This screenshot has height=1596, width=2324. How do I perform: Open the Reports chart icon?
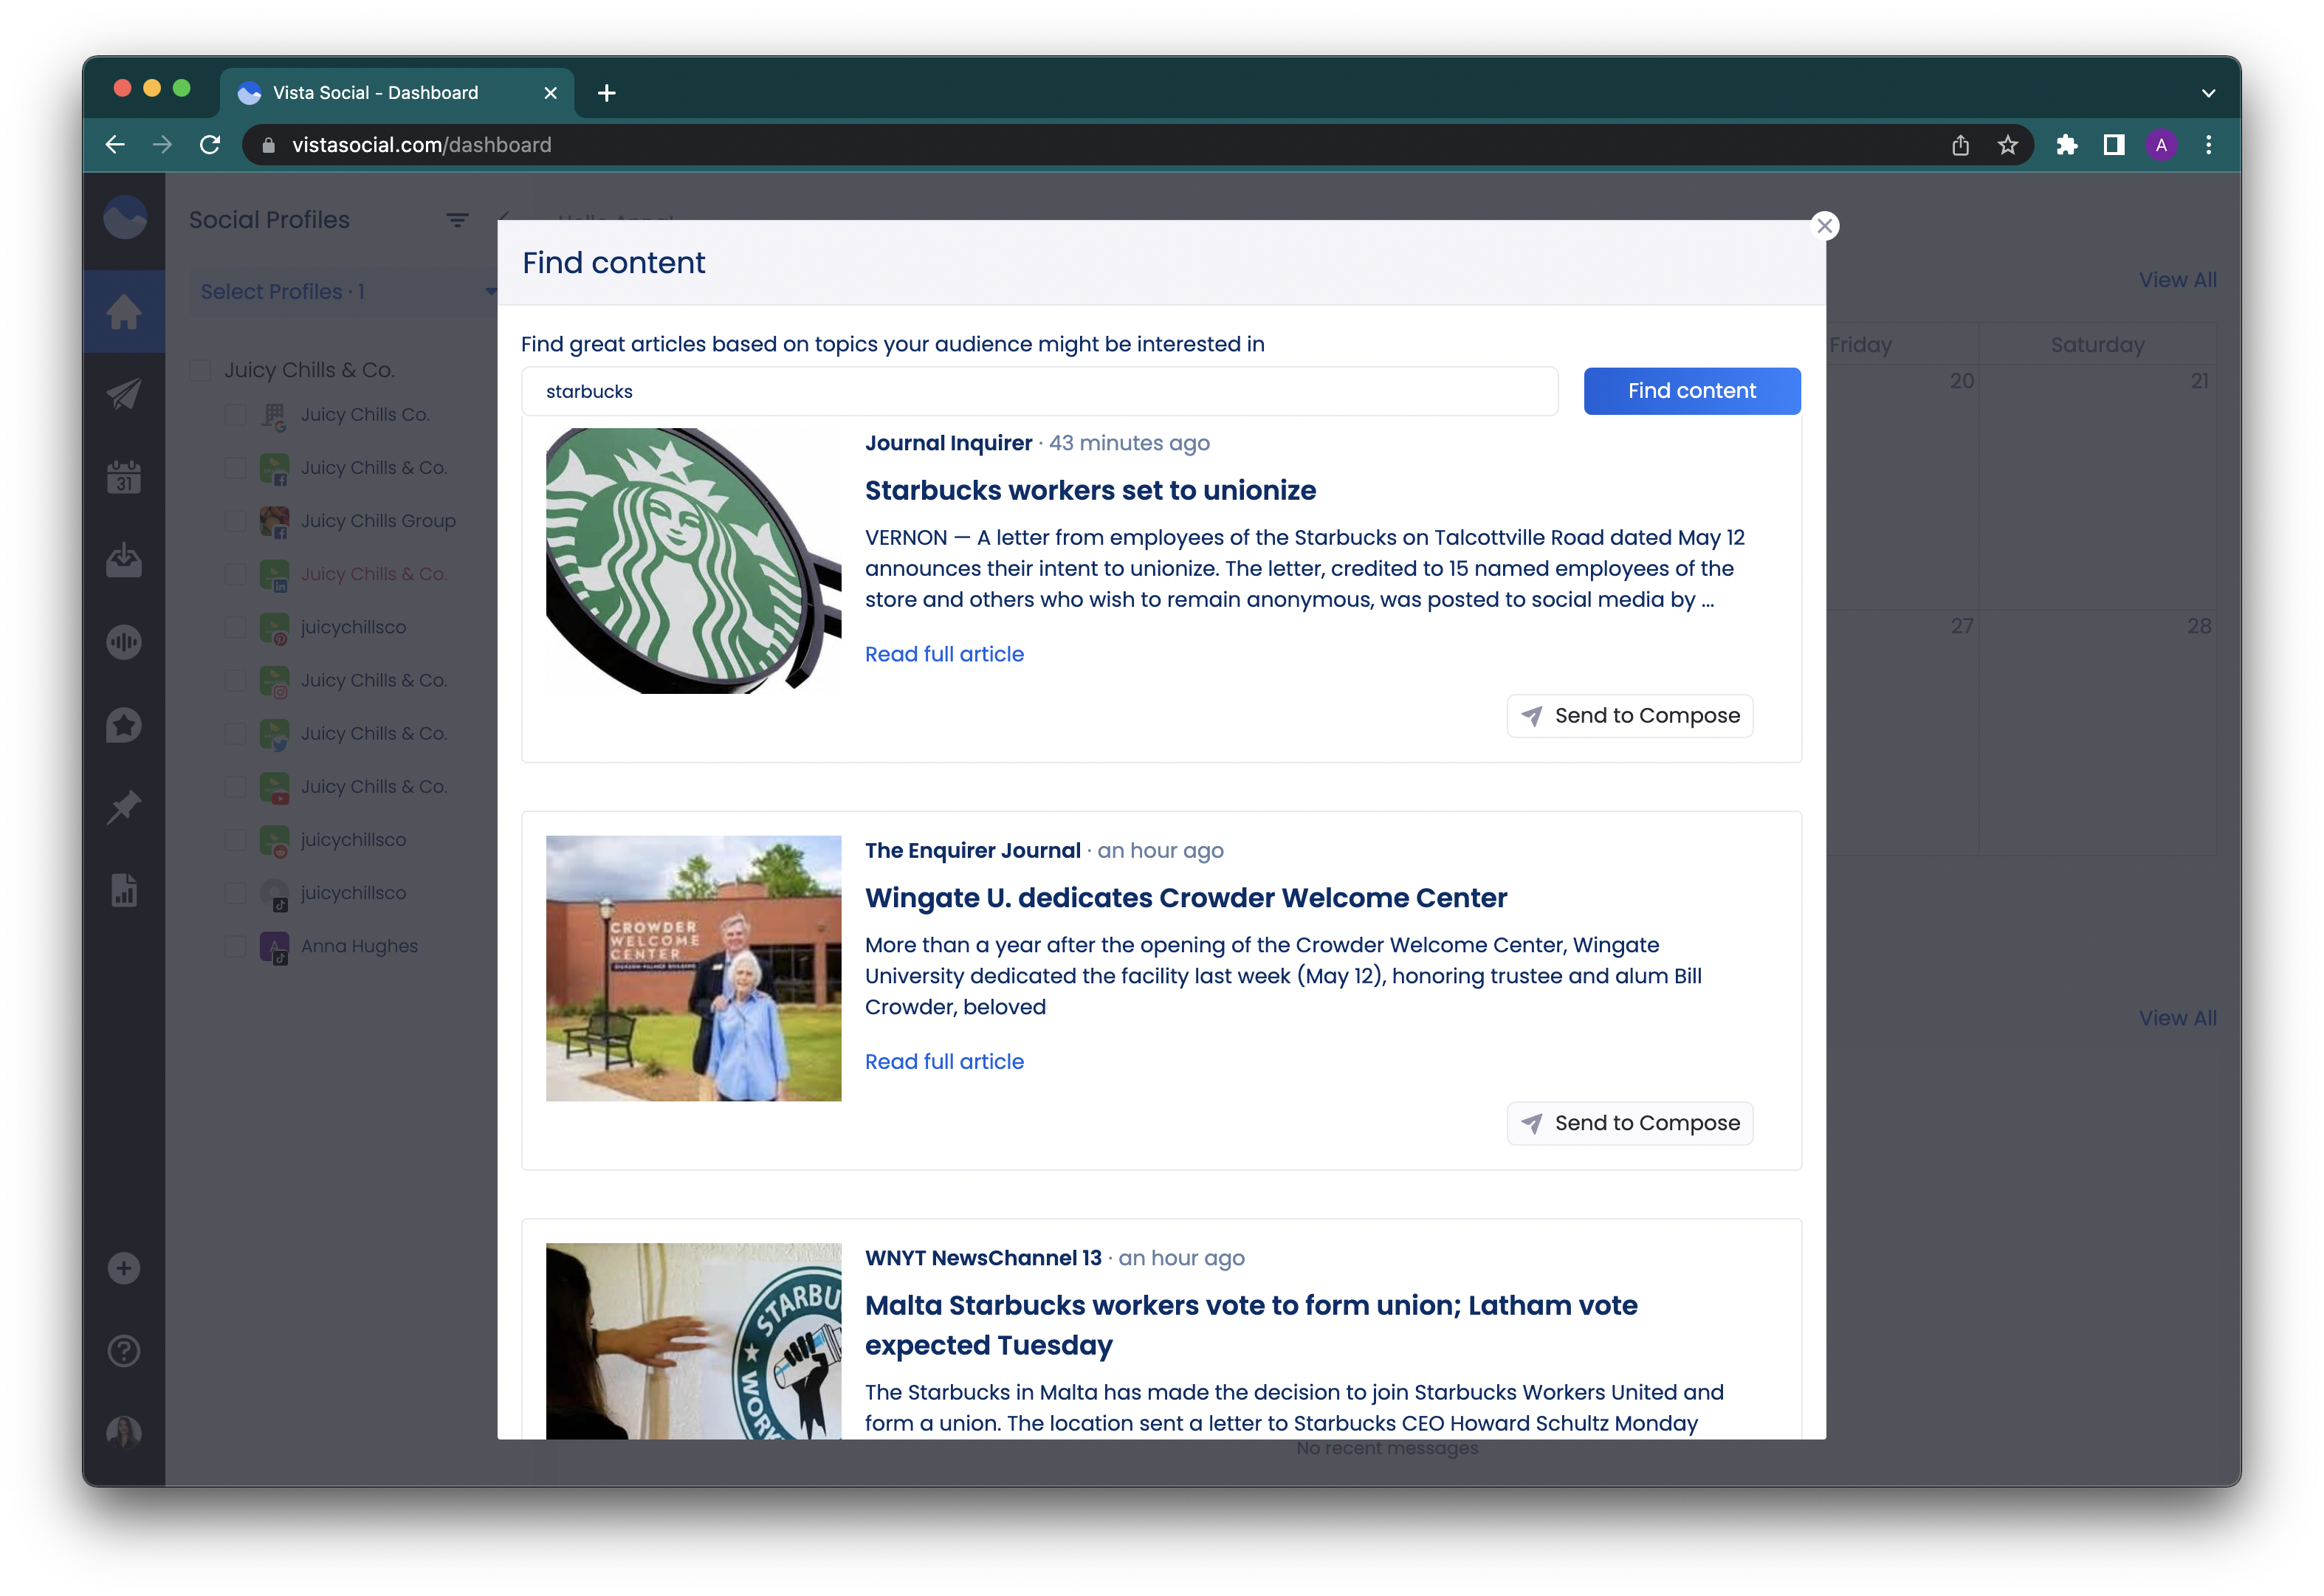124,890
